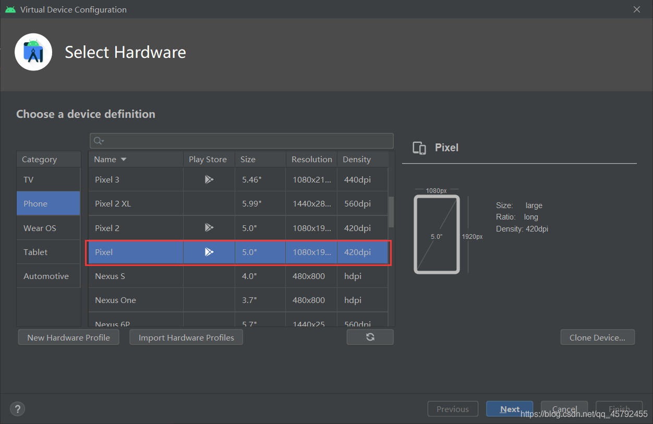Click the Density column header

[362, 159]
